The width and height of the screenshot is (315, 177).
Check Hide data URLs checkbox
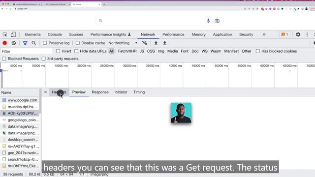click(76, 51)
